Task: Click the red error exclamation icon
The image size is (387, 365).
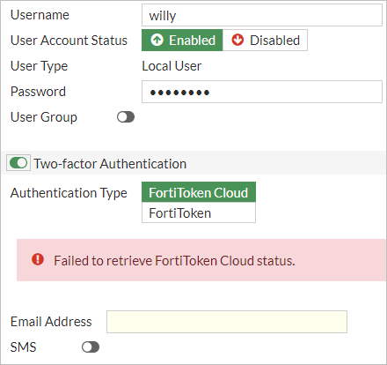Action: point(38,260)
